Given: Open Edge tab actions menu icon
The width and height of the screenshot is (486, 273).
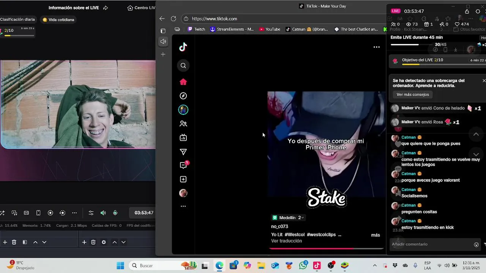Looking at the screenshot, I should (163, 31).
